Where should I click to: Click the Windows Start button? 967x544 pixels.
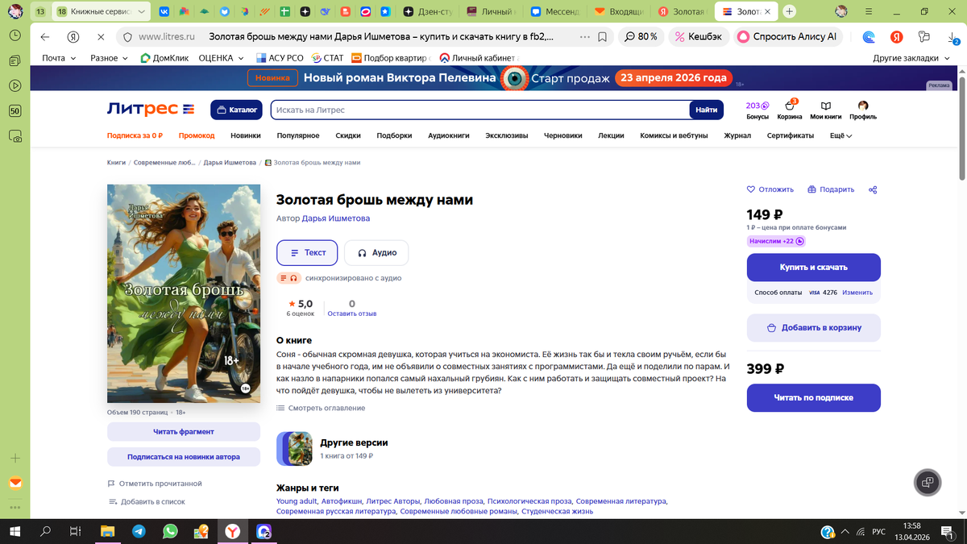pyautogui.click(x=15, y=531)
